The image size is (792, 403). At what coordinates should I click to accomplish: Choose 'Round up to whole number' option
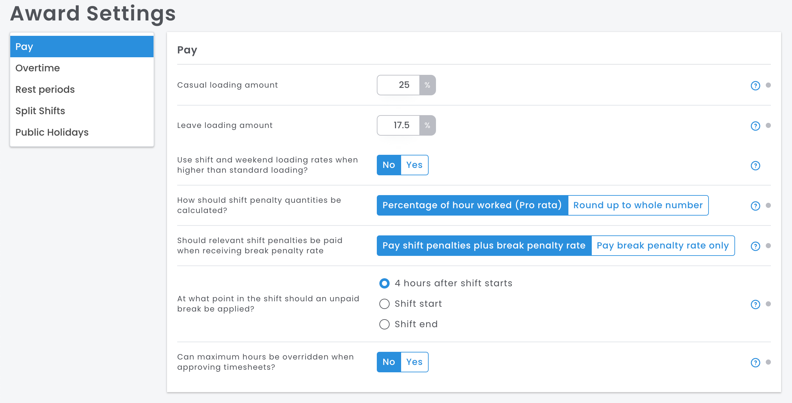(638, 205)
